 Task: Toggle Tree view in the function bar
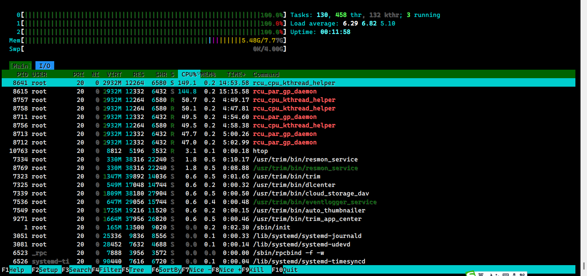coord(137,270)
